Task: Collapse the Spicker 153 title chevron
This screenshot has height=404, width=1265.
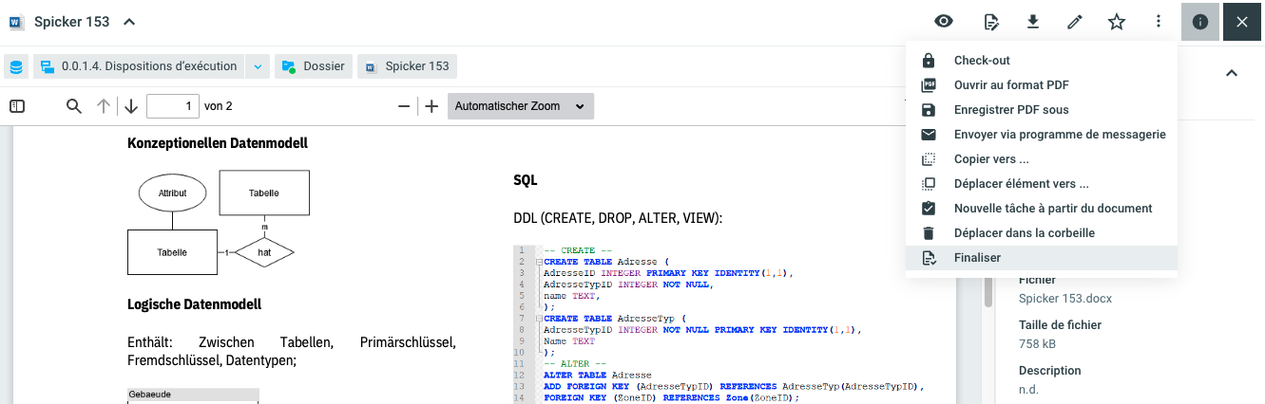Action: coord(129,21)
